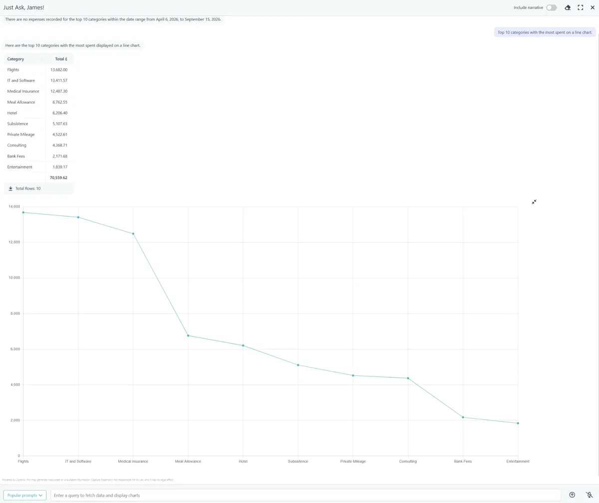Viewport: 599px width, 503px height.
Task: Click the Flights data point on chart
Action: point(23,212)
